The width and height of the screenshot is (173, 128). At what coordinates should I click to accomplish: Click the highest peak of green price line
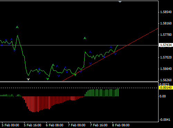[18, 35]
